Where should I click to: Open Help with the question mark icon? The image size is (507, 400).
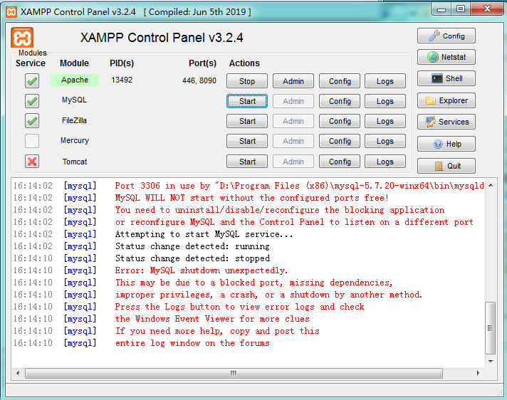(446, 144)
